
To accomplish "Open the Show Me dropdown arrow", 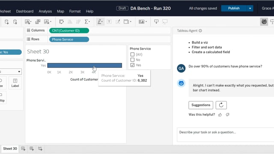I will 146,22.
